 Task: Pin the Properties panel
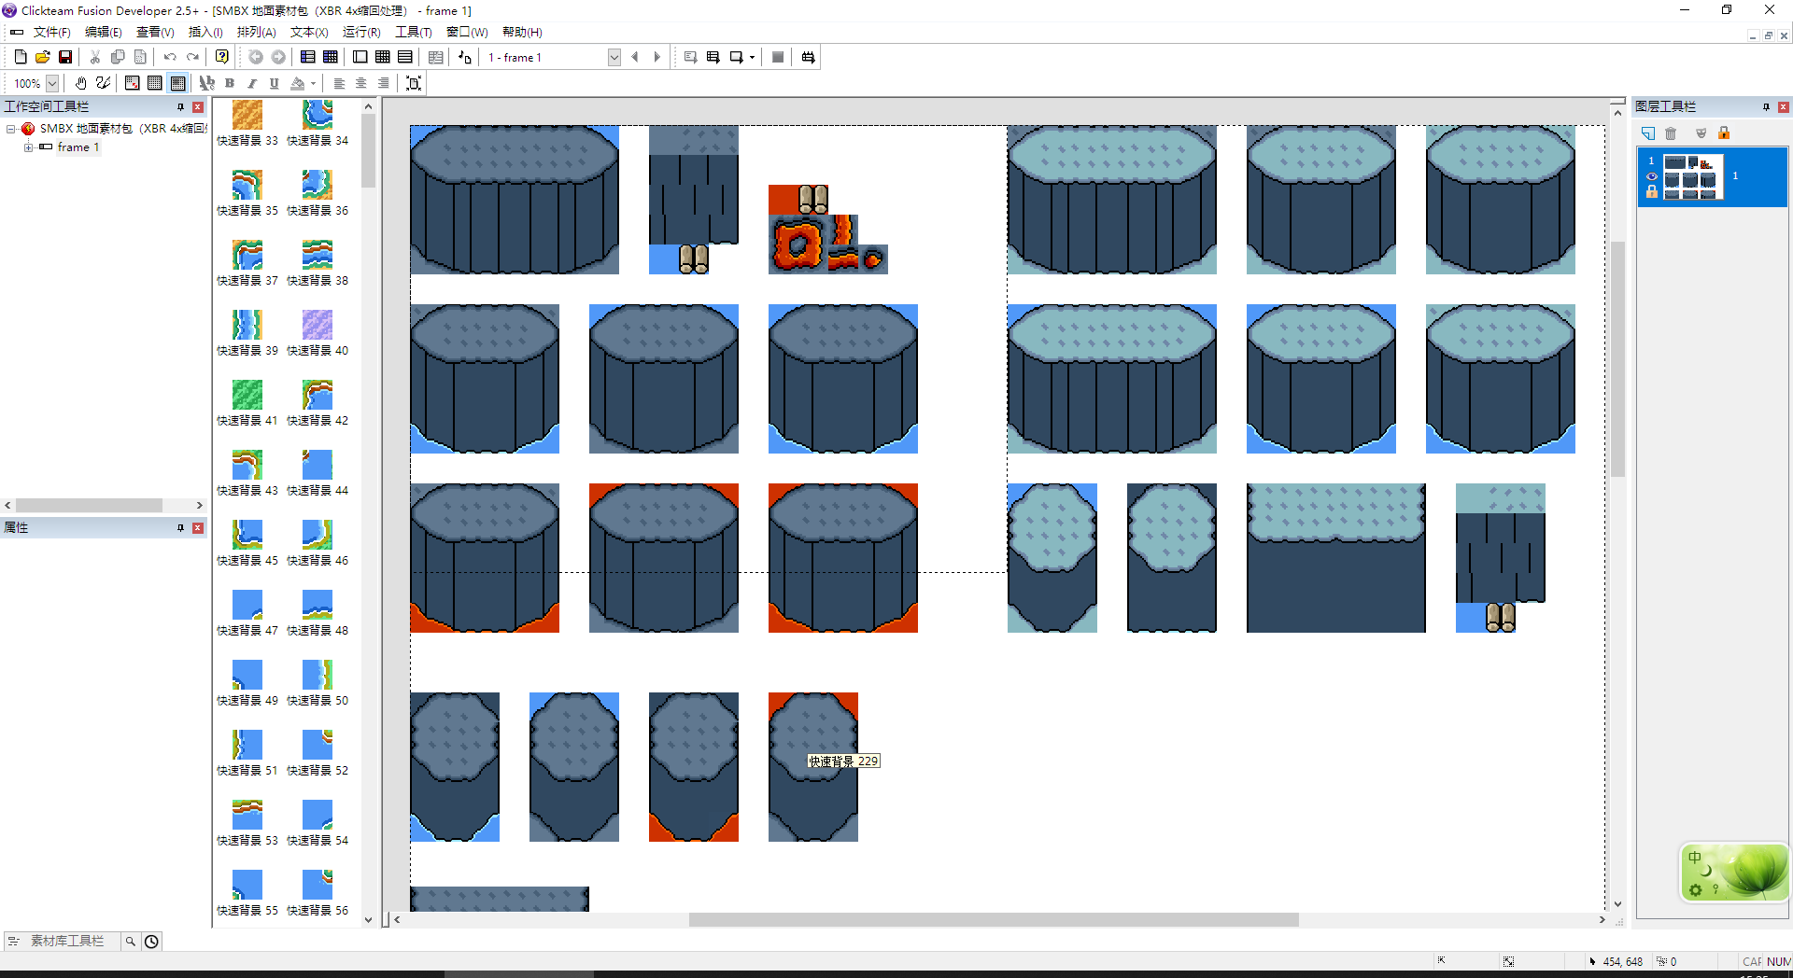tap(180, 528)
